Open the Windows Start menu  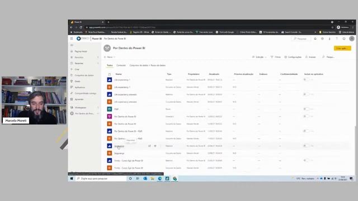click(72, 179)
